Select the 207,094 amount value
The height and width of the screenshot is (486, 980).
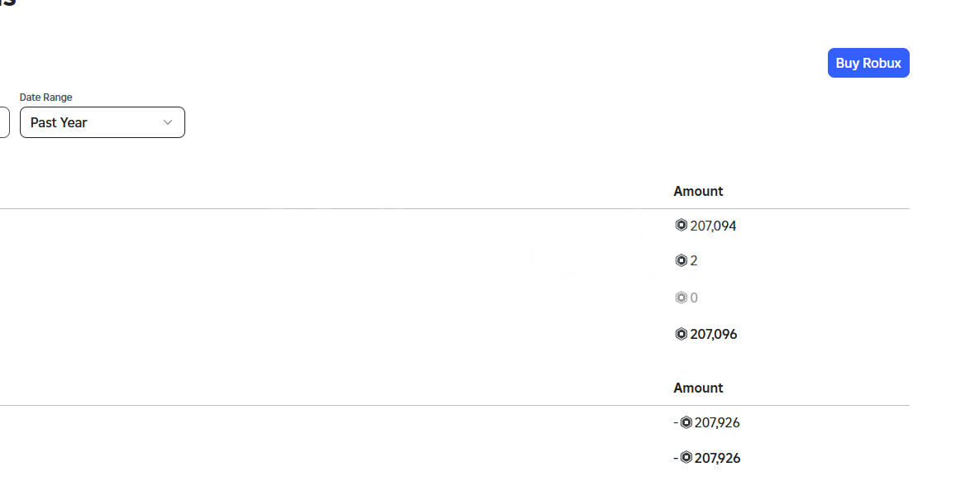[x=713, y=226]
